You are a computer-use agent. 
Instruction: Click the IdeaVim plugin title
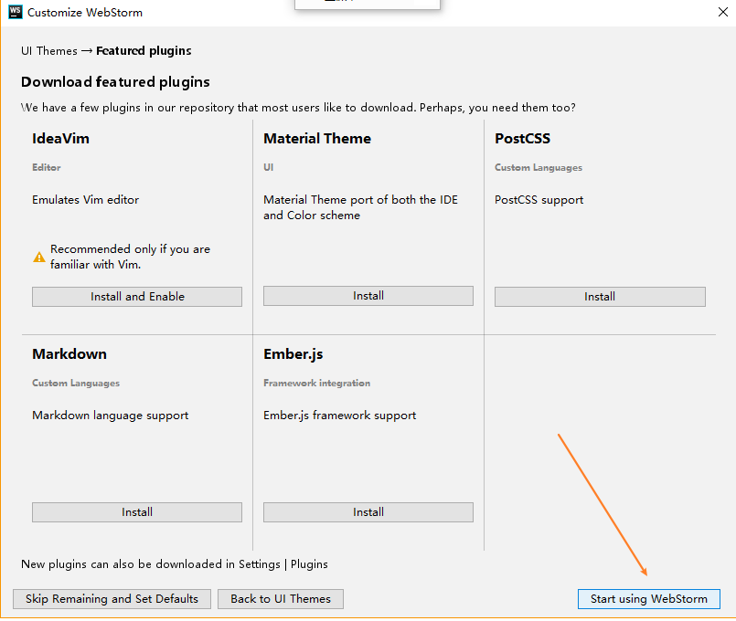pos(60,139)
